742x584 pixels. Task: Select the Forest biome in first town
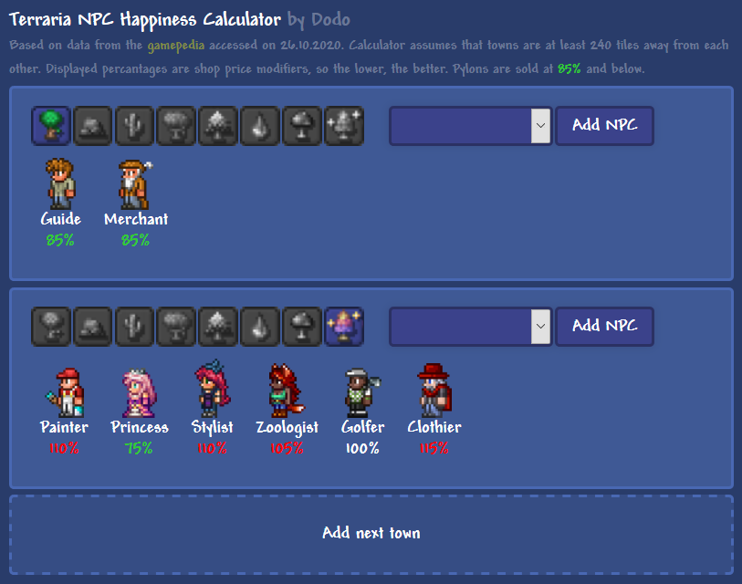(51, 126)
